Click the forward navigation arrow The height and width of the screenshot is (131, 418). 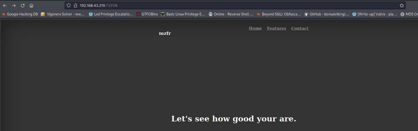click(14, 6)
